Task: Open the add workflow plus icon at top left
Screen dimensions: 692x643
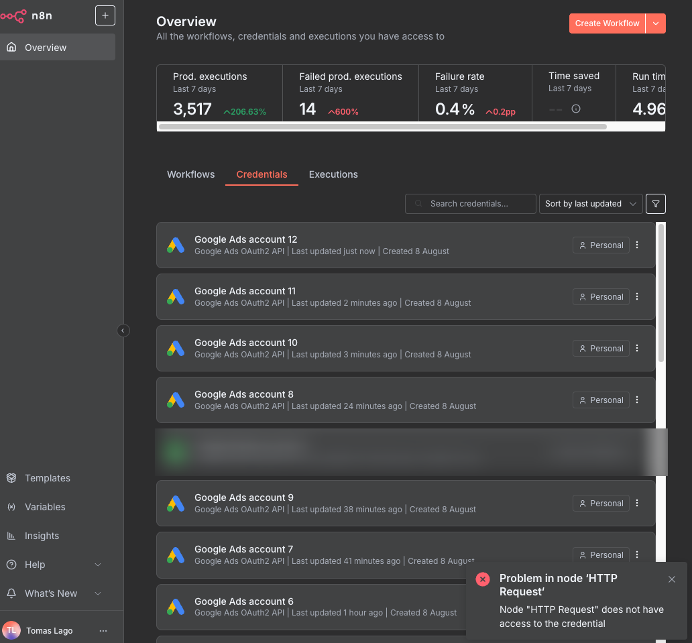Action: [x=105, y=15]
